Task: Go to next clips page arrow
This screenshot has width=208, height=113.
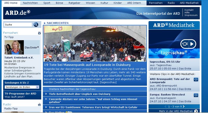Action: coord(184,106)
